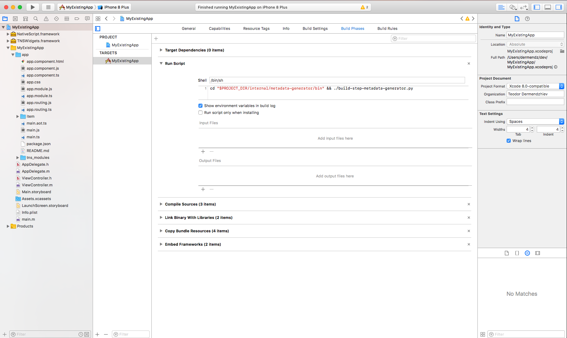Run the app with the Play button
567x338 pixels.
(x=33, y=7)
